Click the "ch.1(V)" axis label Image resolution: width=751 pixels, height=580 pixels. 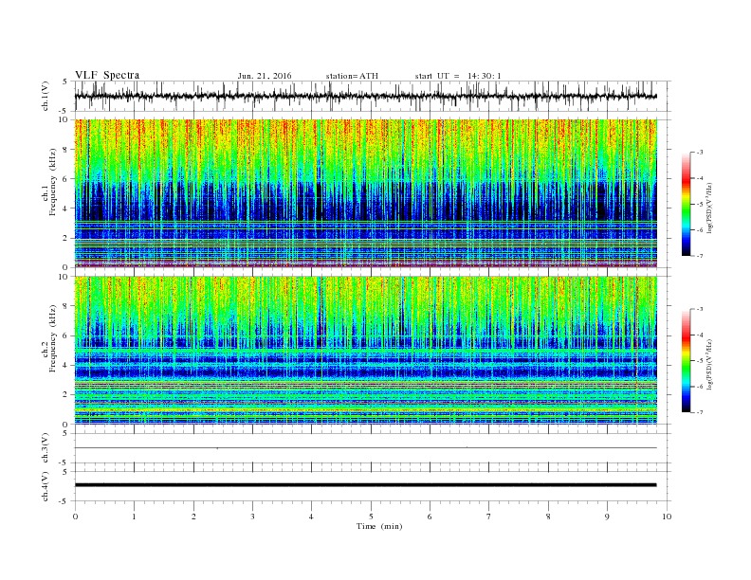coord(46,96)
